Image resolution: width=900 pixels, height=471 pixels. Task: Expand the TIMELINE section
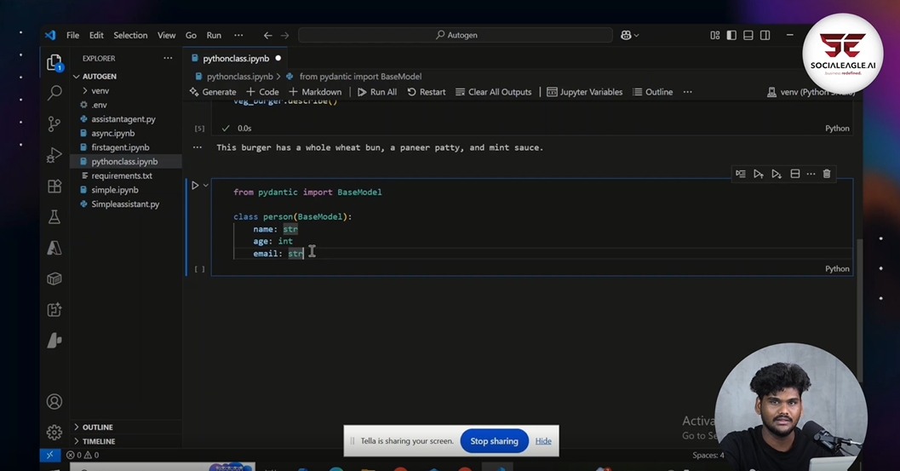click(x=98, y=441)
